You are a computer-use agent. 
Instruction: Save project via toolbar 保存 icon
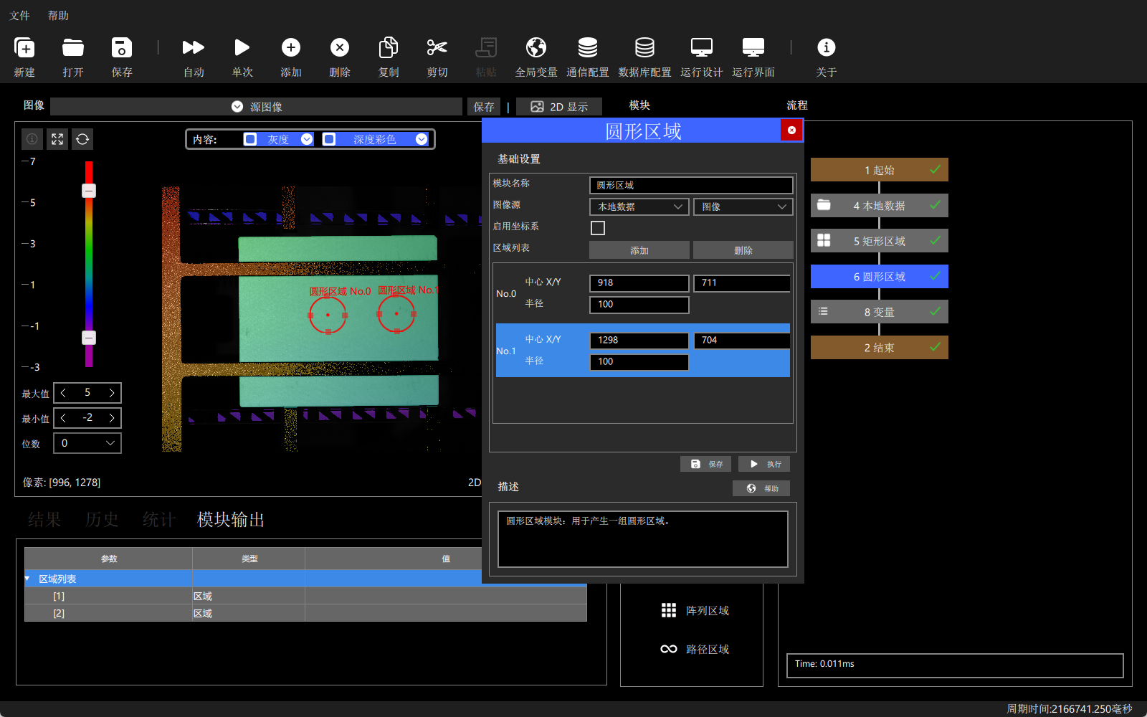pyautogui.click(x=122, y=48)
